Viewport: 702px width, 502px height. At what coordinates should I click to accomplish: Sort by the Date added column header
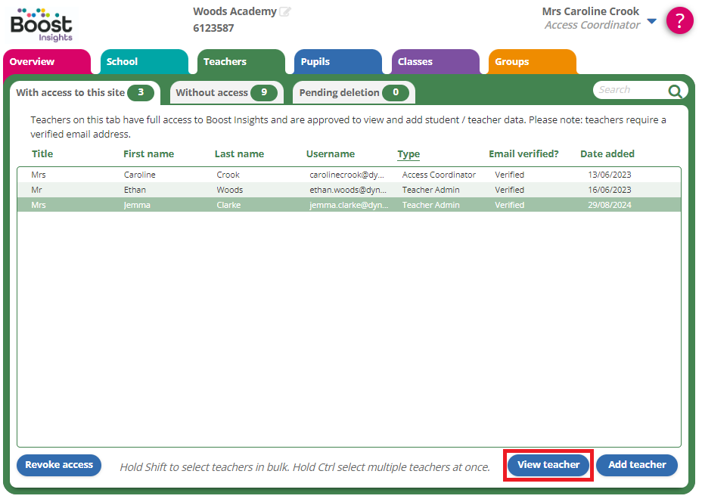click(607, 154)
